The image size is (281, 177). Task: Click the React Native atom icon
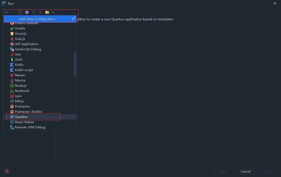(x=12, y=122)
